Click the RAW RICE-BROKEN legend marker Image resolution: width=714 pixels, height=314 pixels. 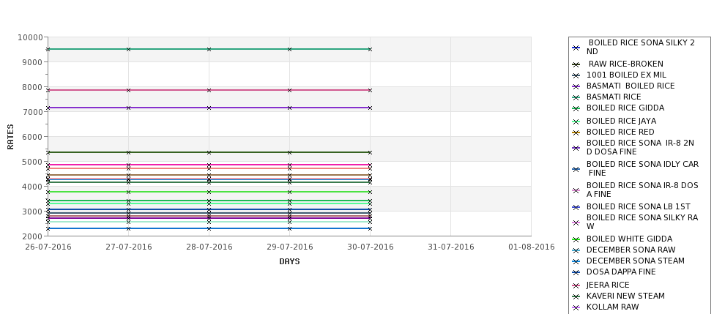click(x=576, y=64)
